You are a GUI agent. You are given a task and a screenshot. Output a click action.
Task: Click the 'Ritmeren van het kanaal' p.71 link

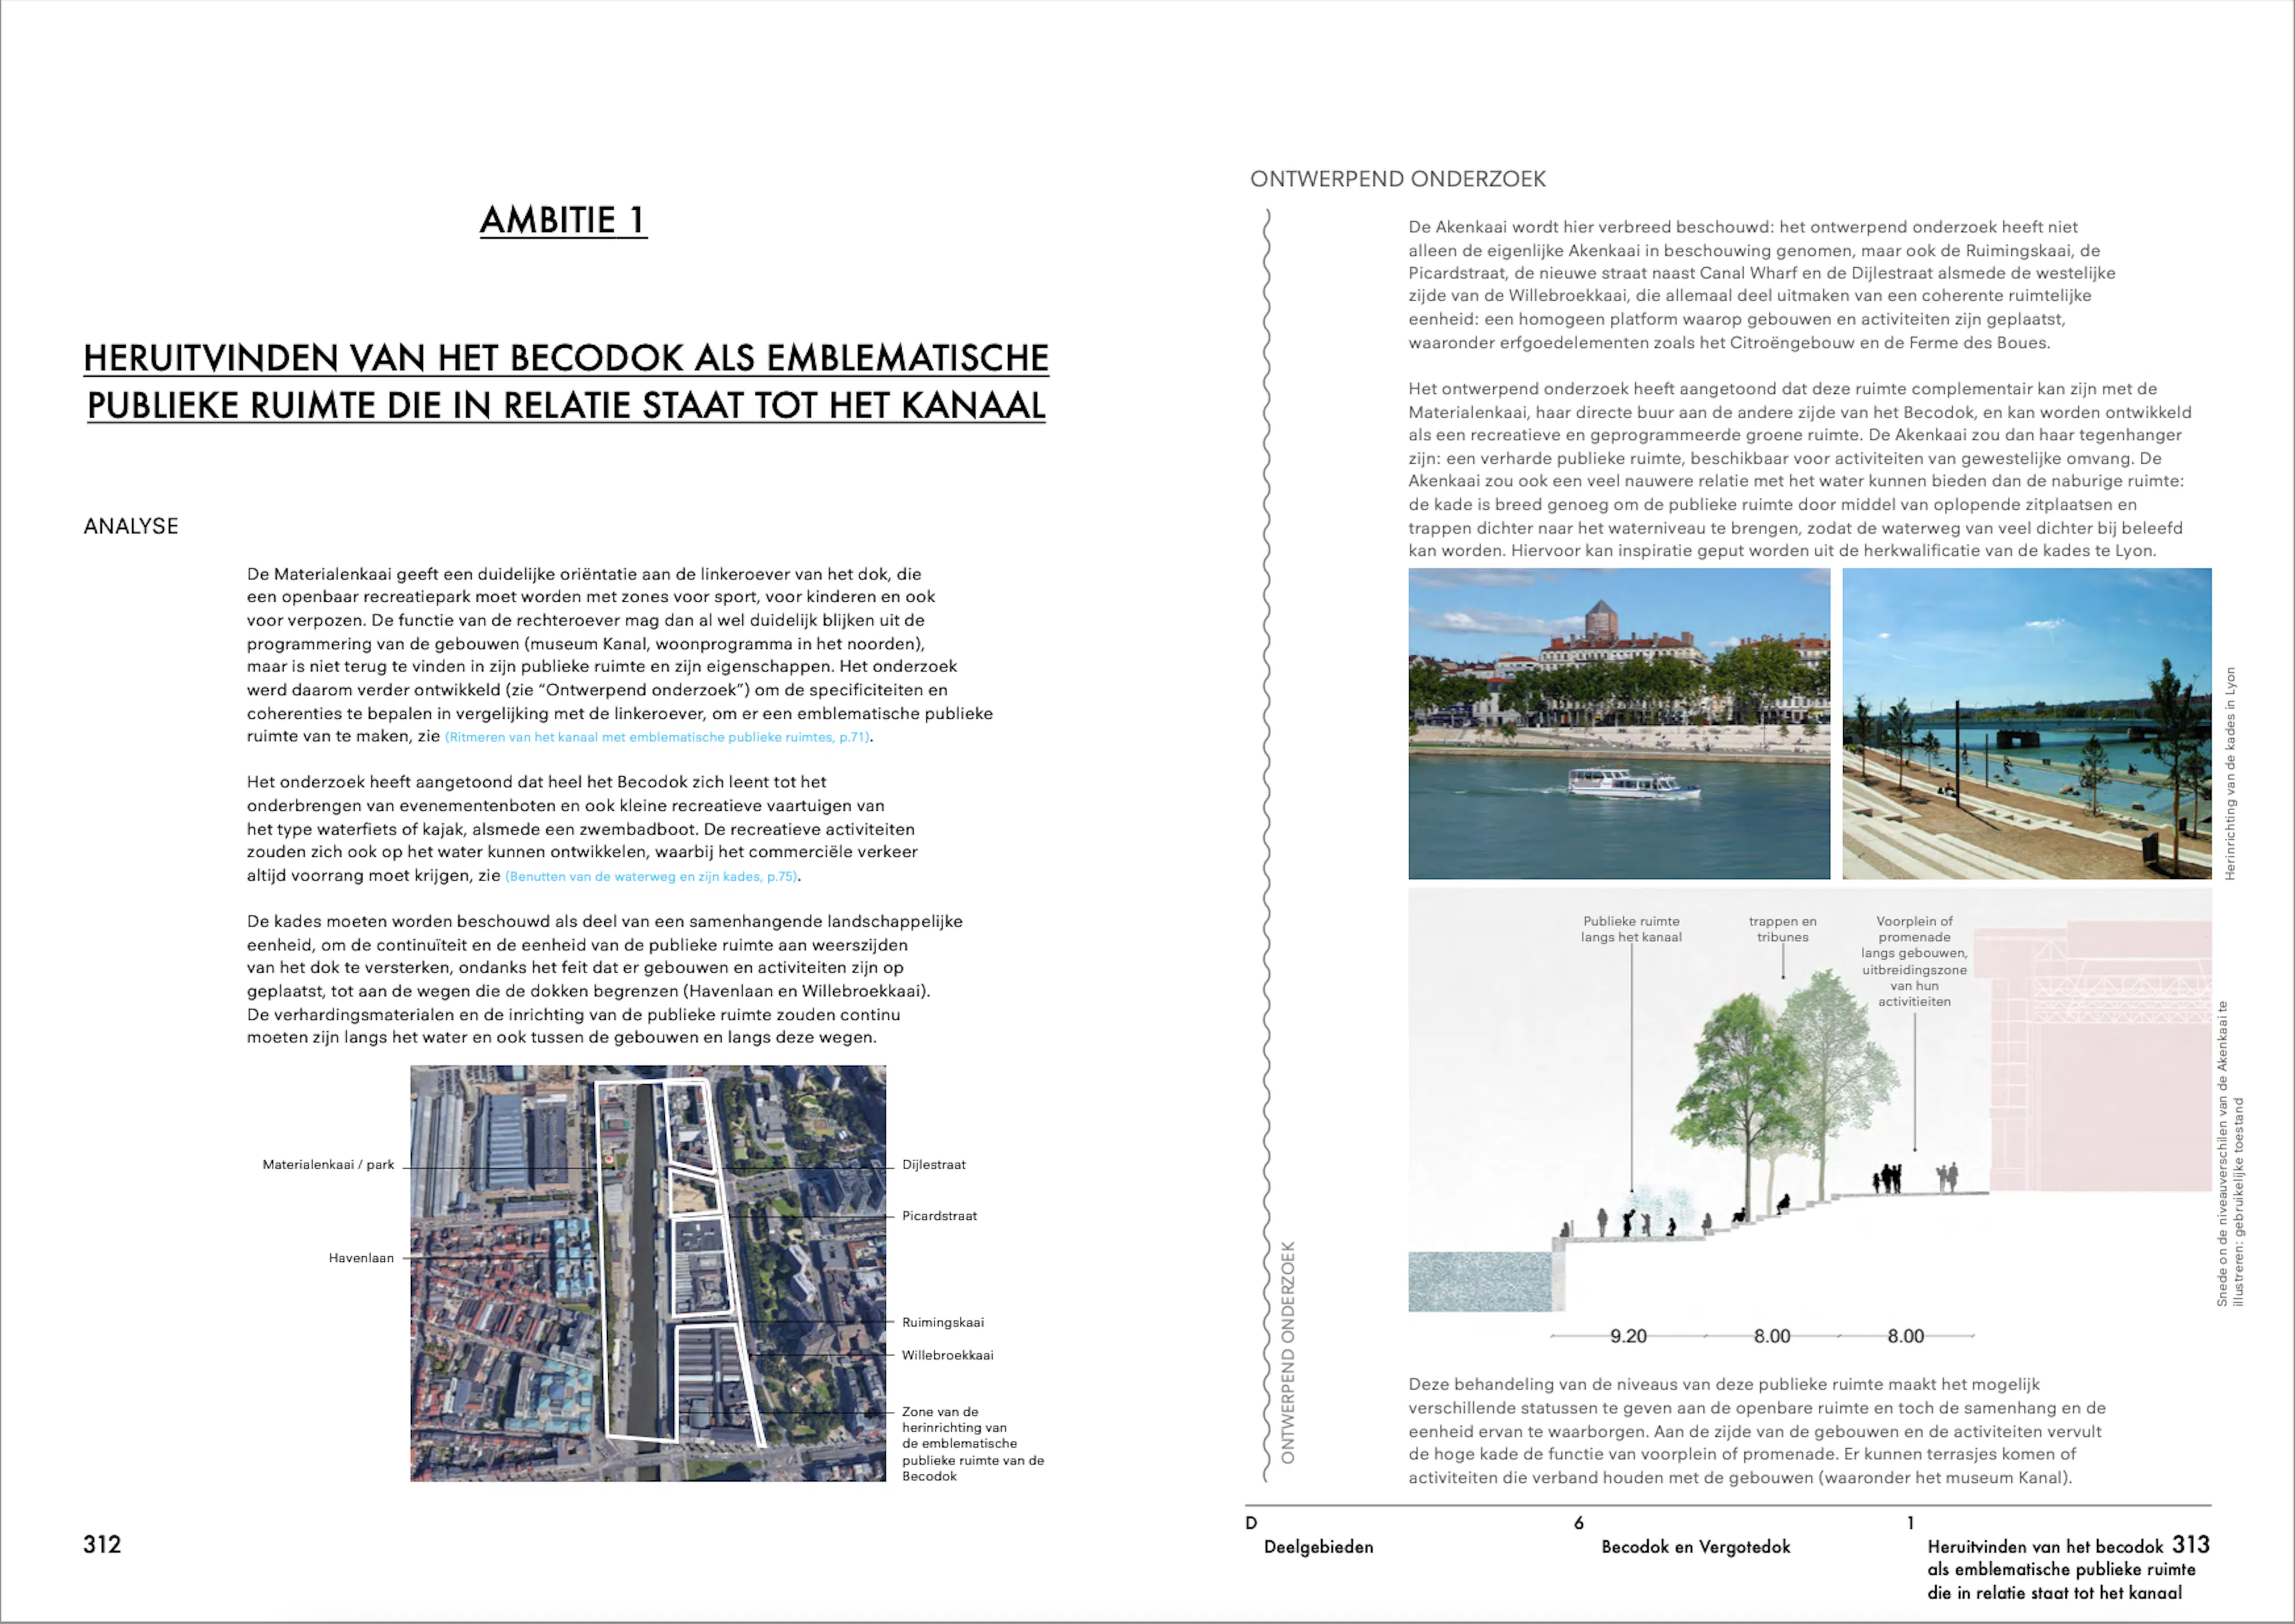pyautogui.click(x=658, y=738)
